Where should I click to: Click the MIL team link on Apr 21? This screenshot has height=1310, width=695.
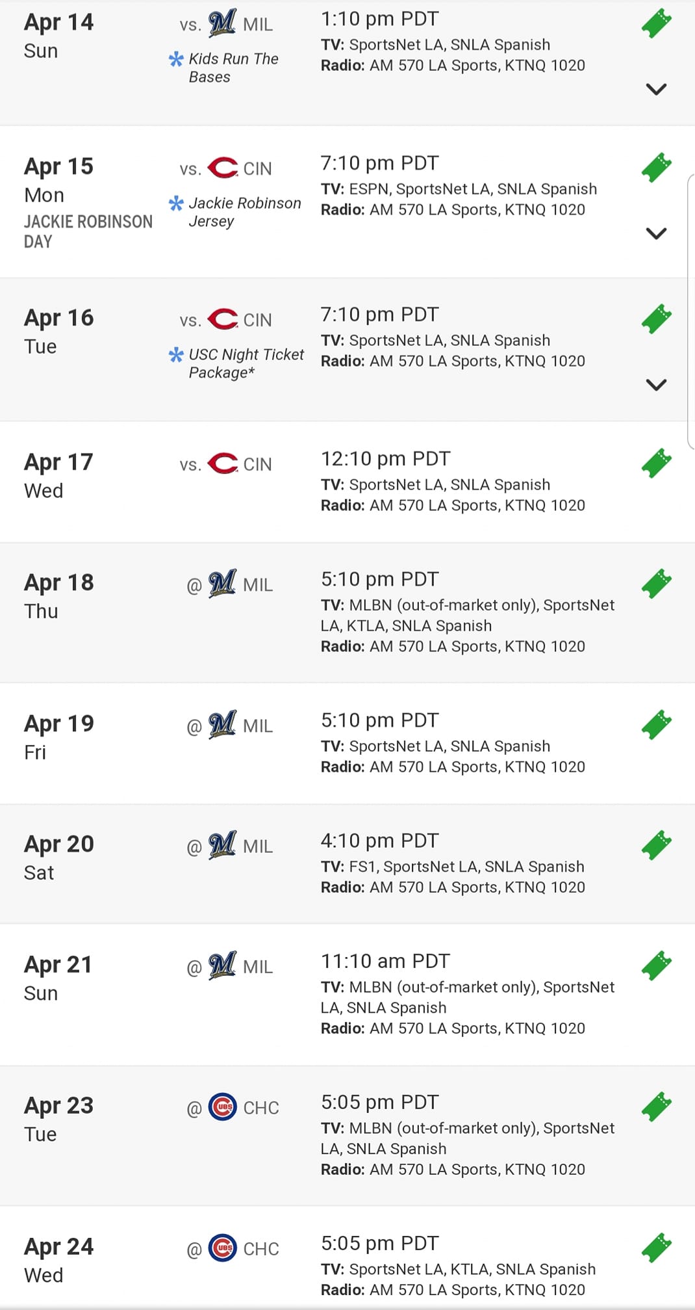point(257,967)
